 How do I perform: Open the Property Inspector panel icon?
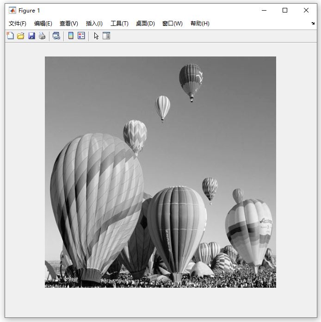pos(106,36)
